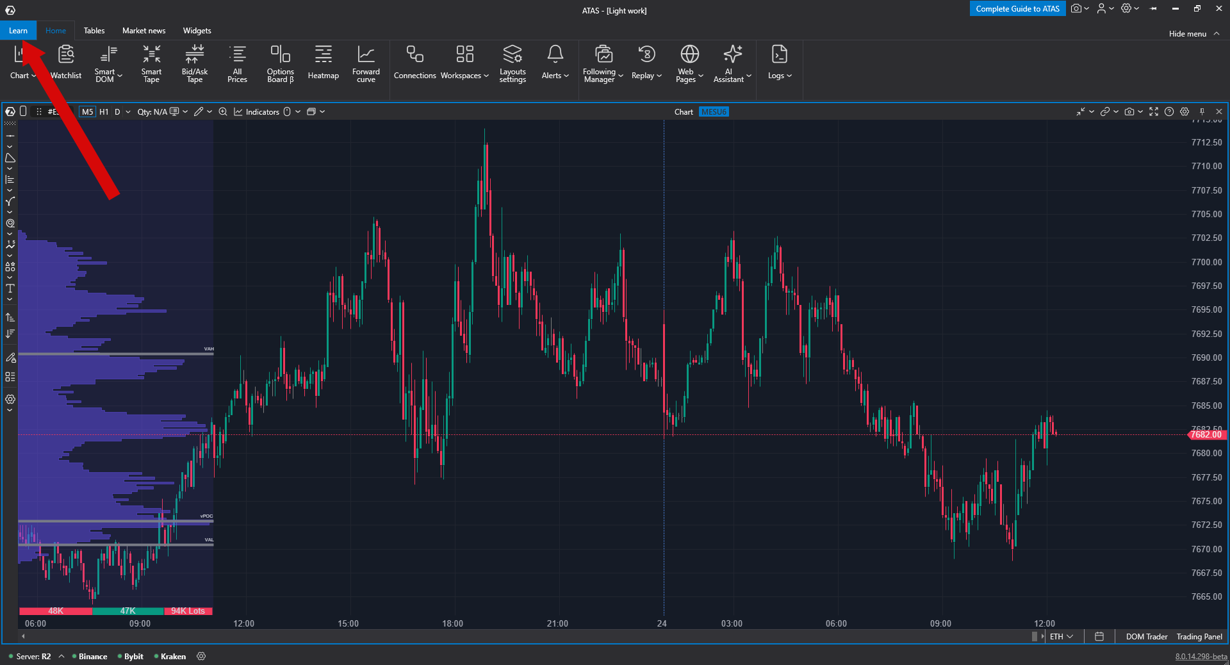
Task: Open the Connections manager
Action: [x=414, y=62]
